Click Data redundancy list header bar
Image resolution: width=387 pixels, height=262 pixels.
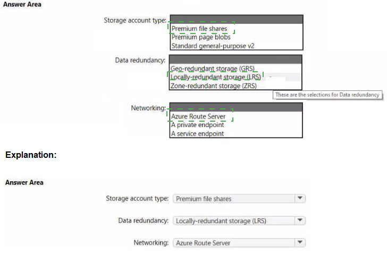tap(235, 60)
